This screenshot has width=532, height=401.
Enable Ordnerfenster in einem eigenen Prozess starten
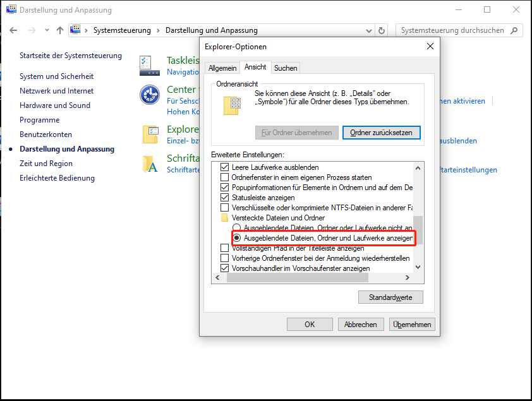[224, 177]
